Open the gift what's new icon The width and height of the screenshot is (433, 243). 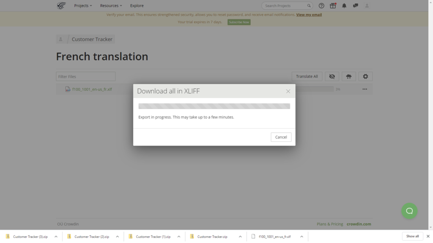click(333, 5)
